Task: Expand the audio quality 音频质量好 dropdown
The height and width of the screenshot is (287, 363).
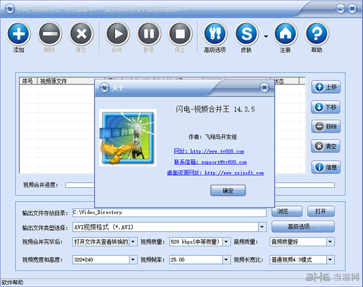Action: coord(331,242)
